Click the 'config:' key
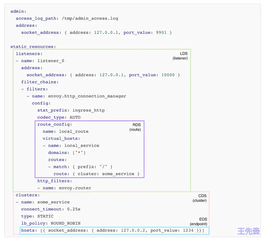 41,103
